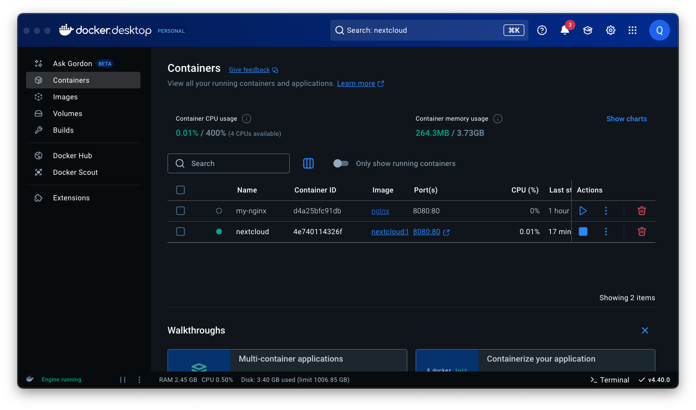Image resolution: width=696 pixels, height=410 pixels.
Task: Delete the my-nginx container
Action: [642, 211]
